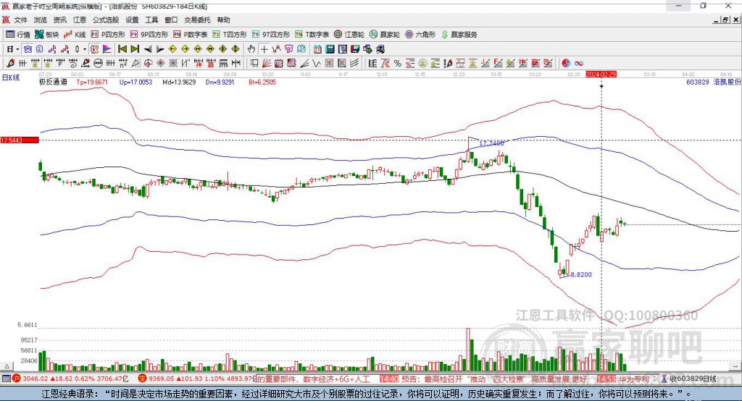
Task: Click the 17.5443 price marker
Action: tap(20, 140)
